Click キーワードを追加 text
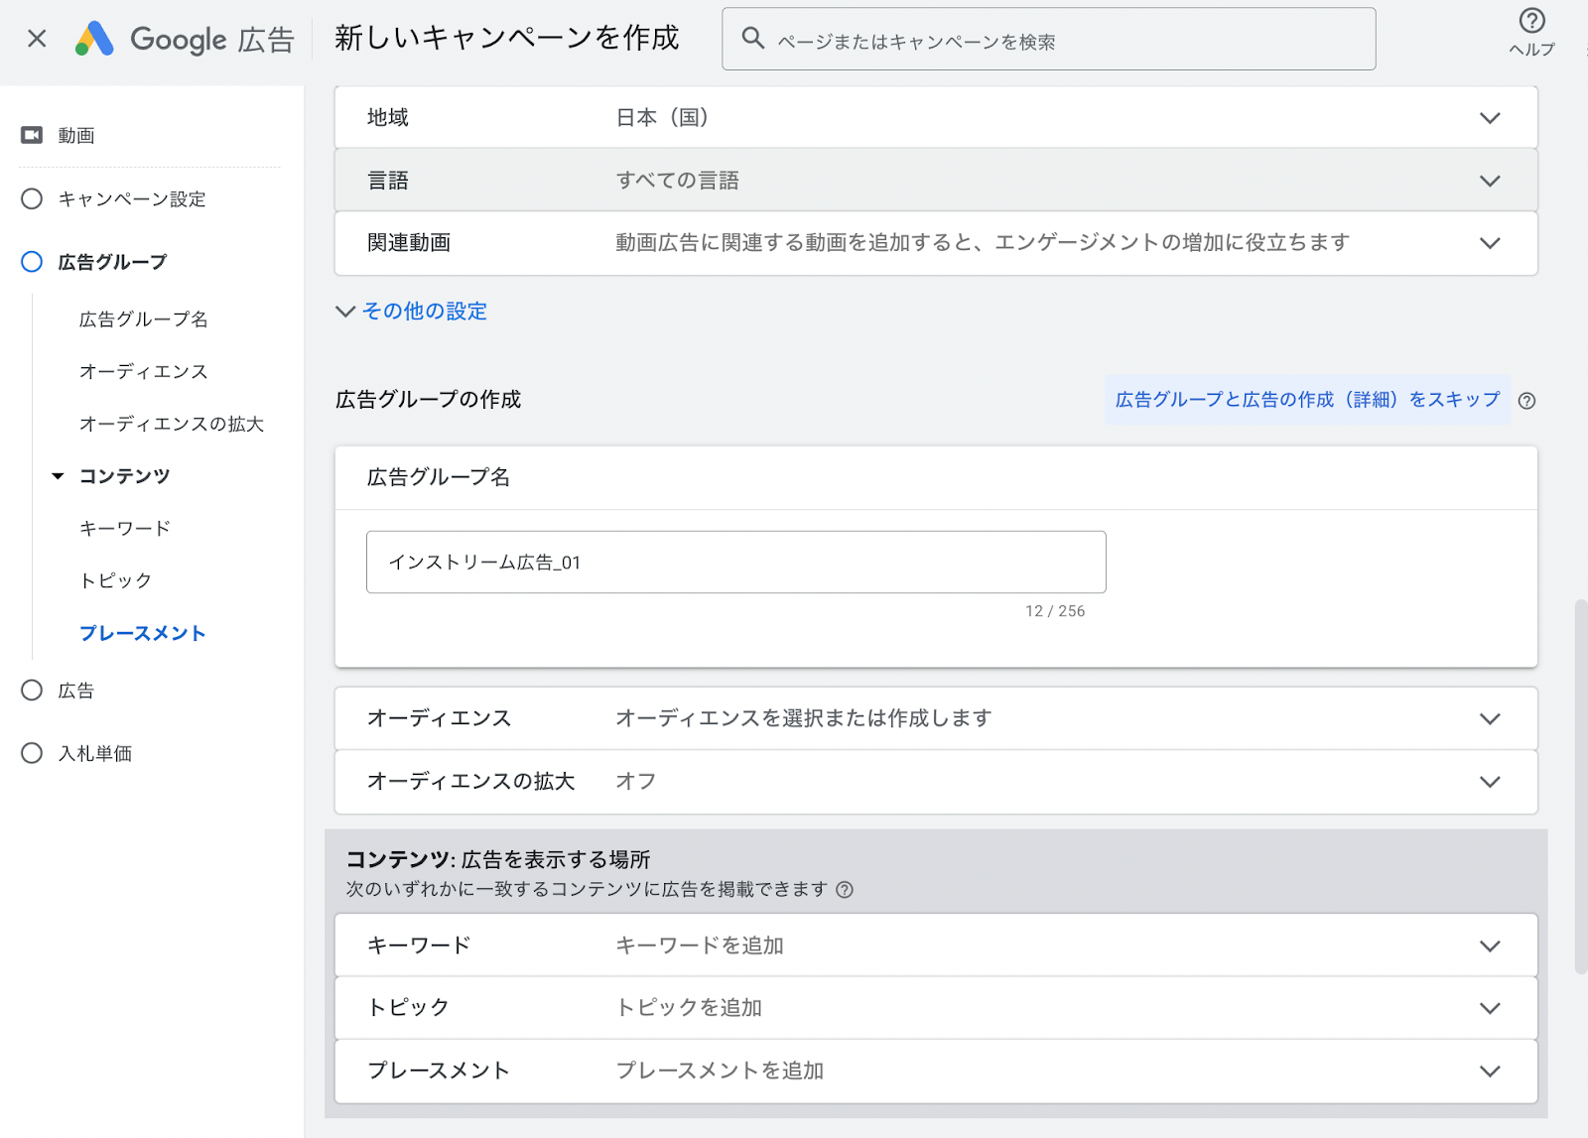 (700, 947)
